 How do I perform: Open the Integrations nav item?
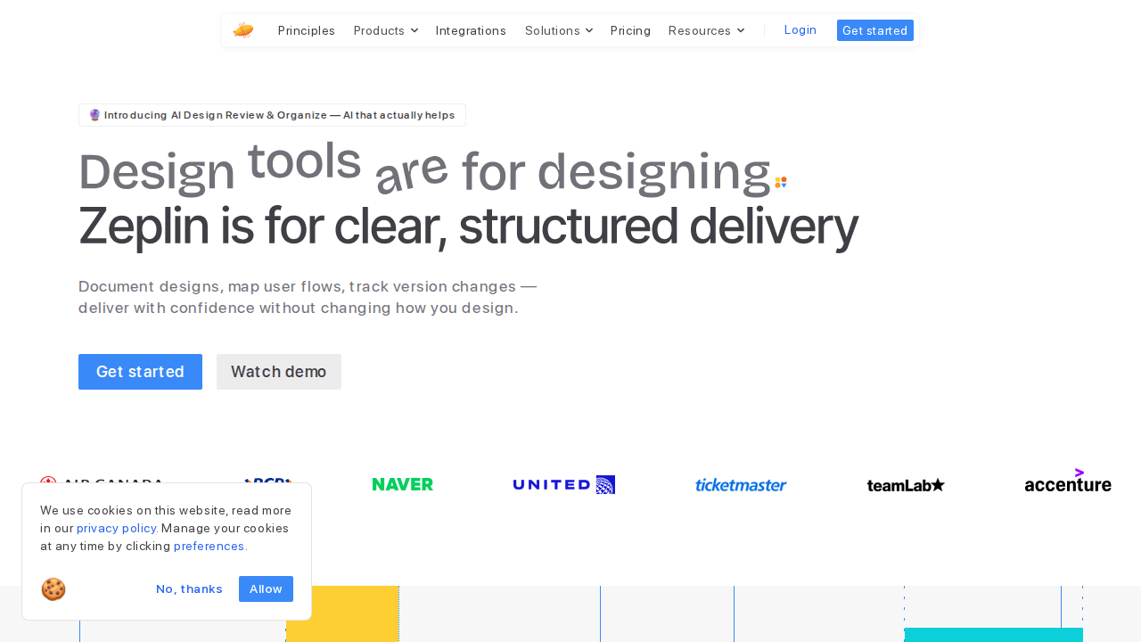click(471, 30)
